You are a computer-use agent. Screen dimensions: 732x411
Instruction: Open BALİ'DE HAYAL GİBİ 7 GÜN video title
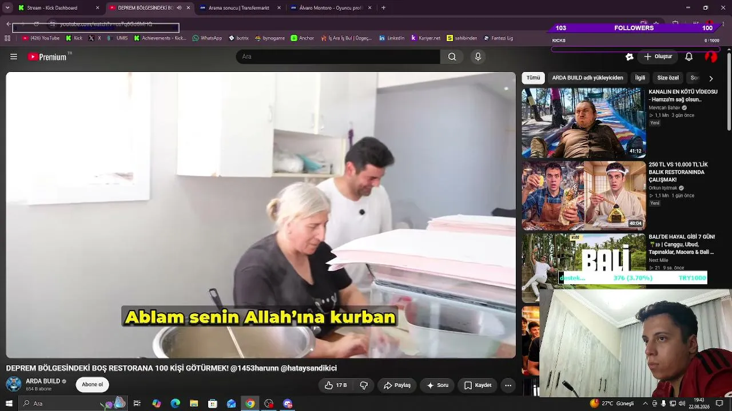[682, 244]
